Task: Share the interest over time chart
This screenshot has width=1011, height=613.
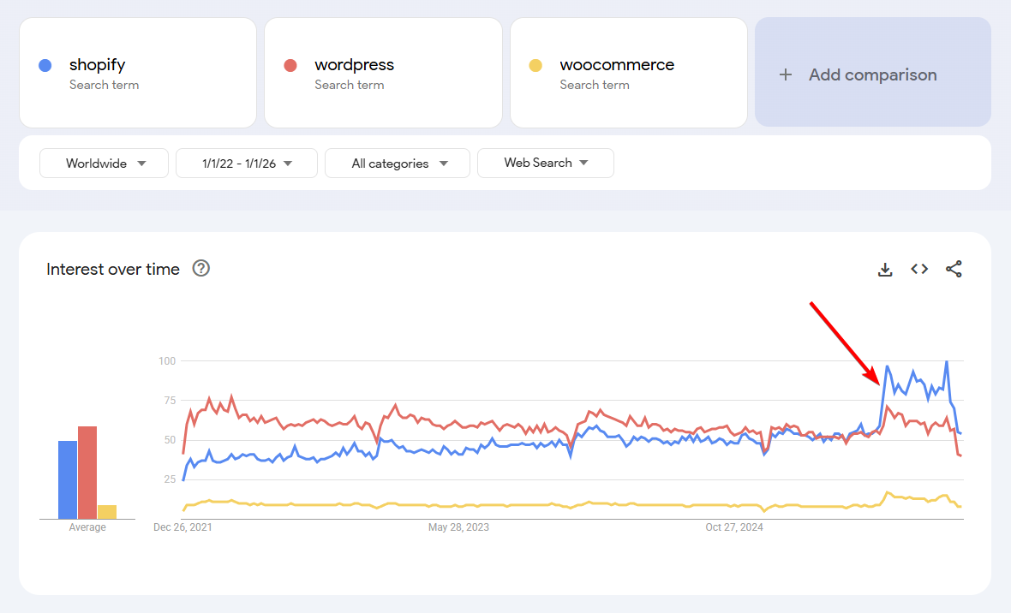Action: tap(954, 270)
